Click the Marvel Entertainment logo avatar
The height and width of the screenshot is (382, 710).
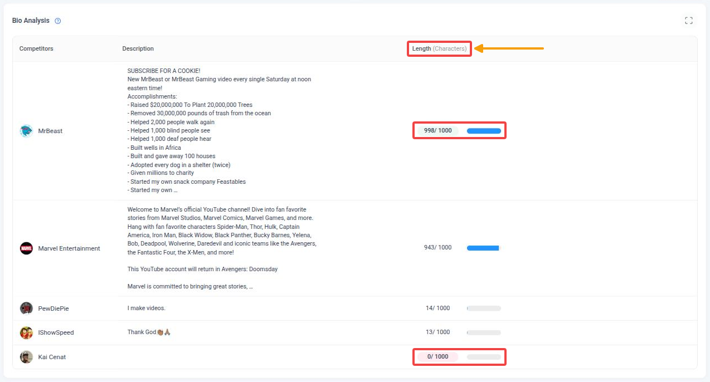(x=26, y=248)
